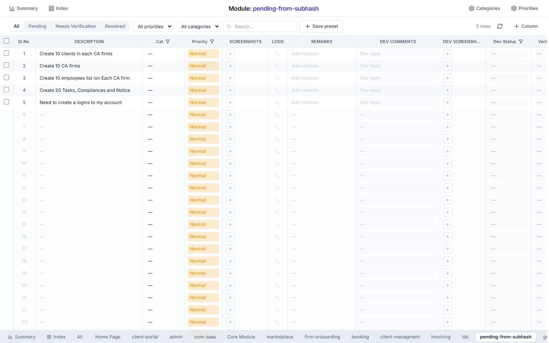
Task: Switch to the client-portal sheet tab
Action: pyautogui.click(x=145, y=337)
